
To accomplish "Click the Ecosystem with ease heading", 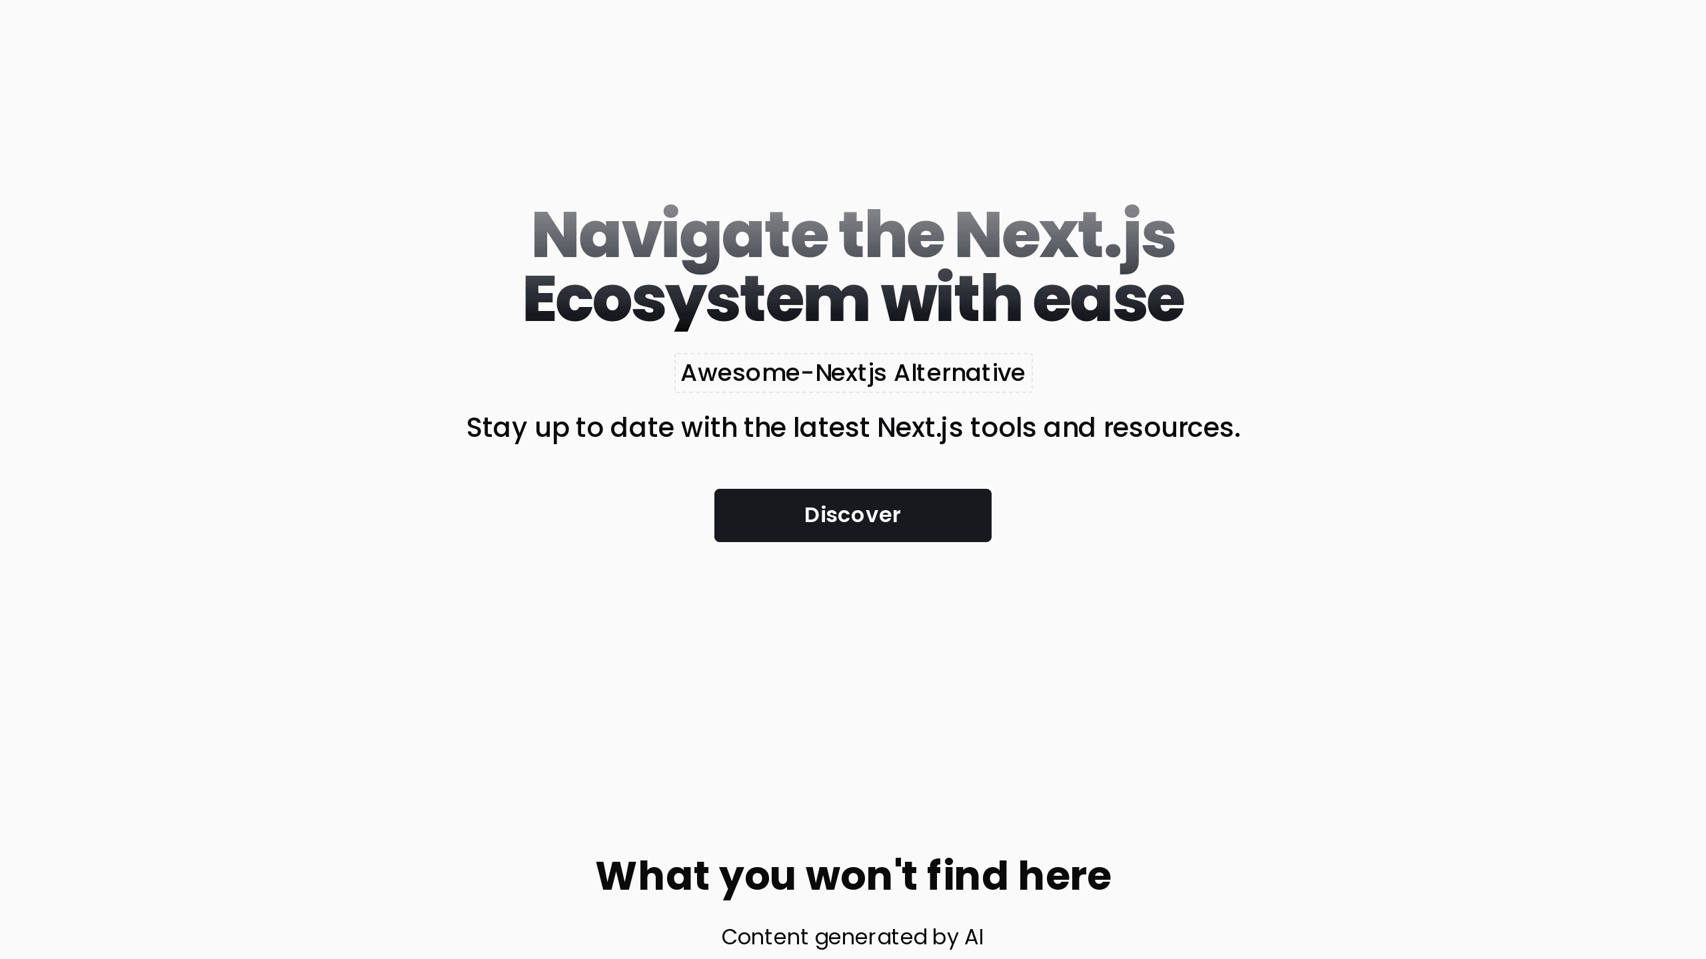I will (853, 300).
